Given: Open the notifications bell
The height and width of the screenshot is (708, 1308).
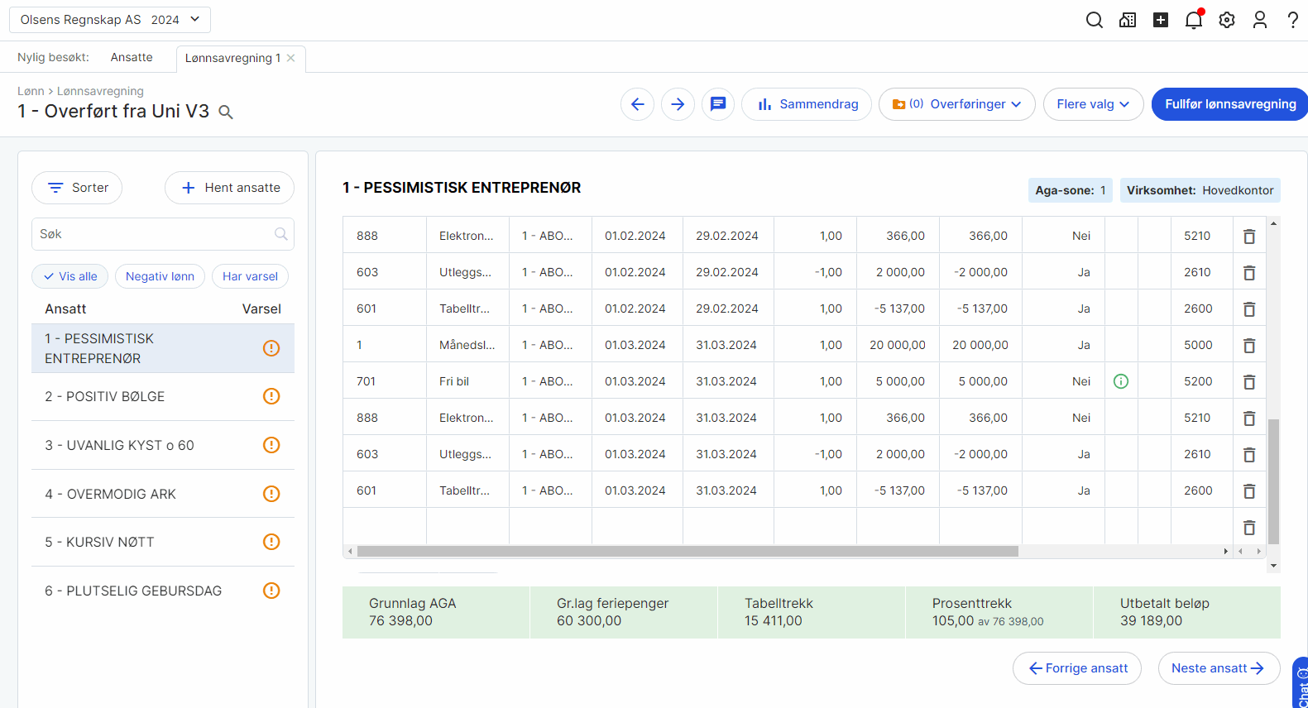Looking at the screenshot, I should click(1193, 20).
